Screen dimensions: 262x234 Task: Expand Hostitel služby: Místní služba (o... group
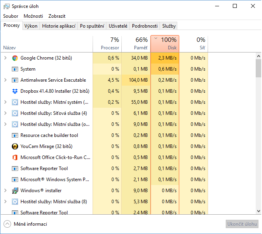[x=6, y=124]
